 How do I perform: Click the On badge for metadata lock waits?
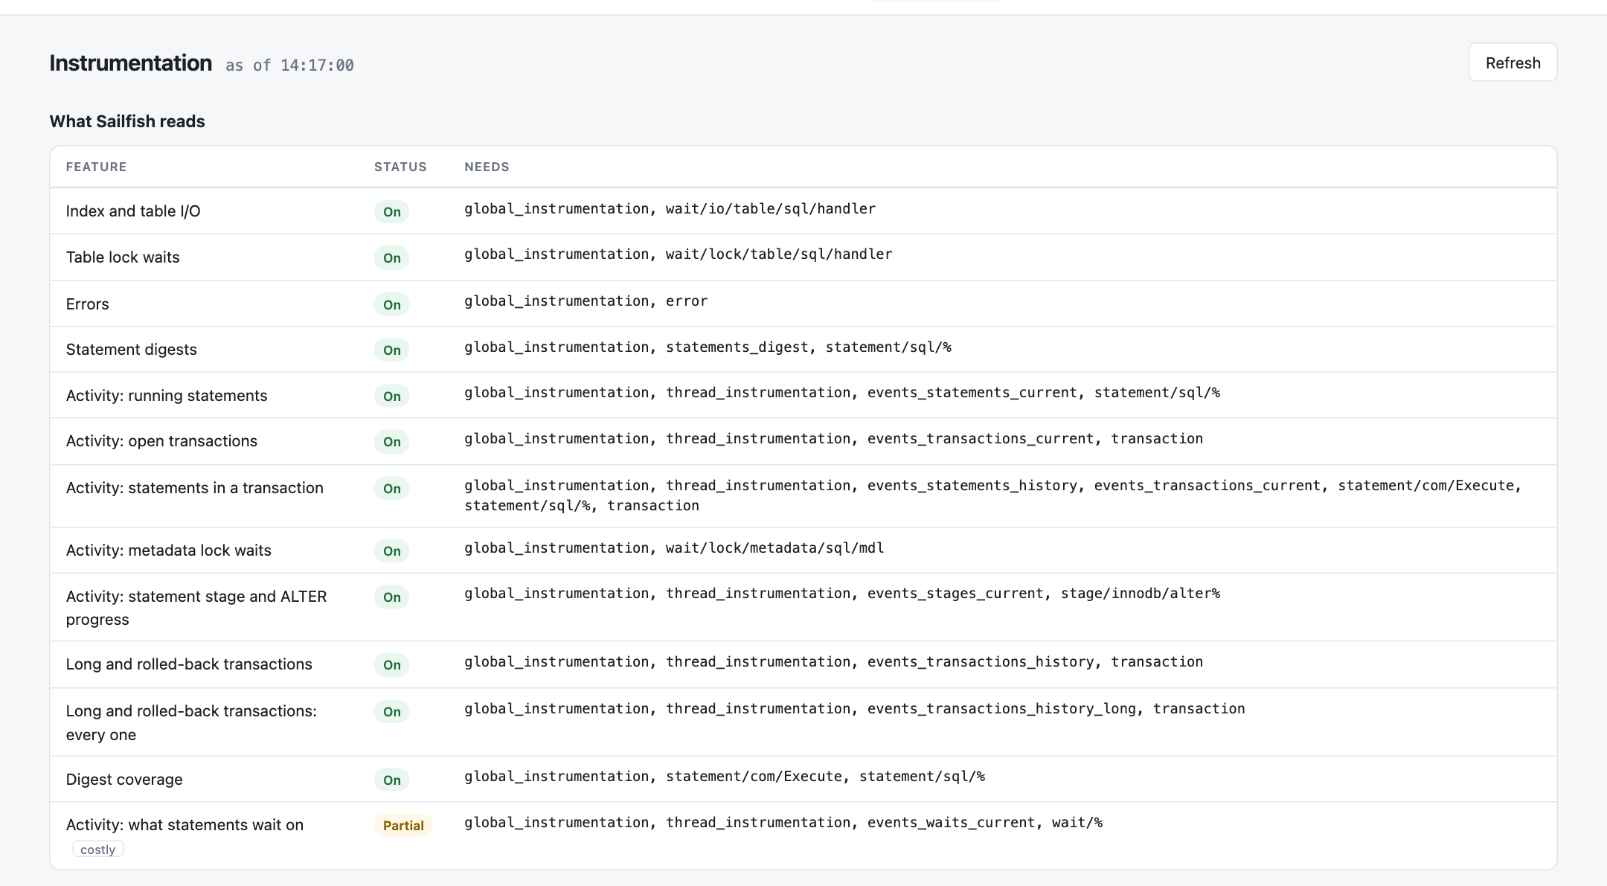point(392,551)
